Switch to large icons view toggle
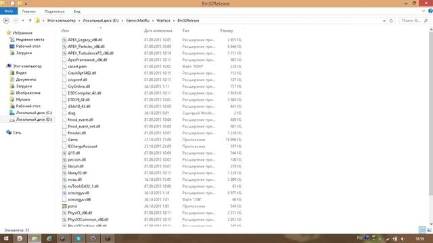The image size is (433, 243). click(430, 230)
